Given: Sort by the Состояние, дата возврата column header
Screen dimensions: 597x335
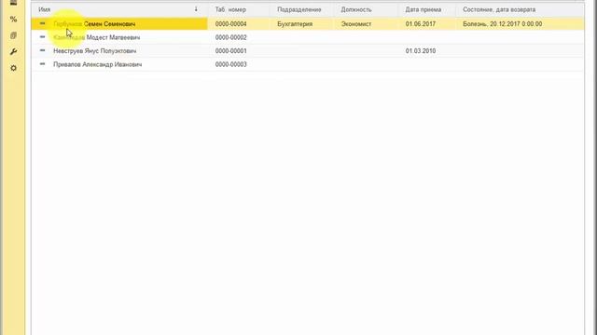Looking at the screenshot, I should (x=499, y=9).
